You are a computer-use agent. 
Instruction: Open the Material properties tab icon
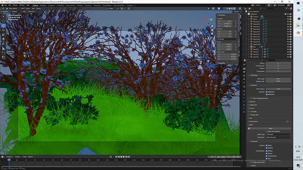(x=244, y=112)
